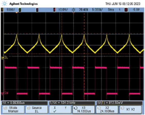Toggle the X cursor checkmark option
The height and width of the screenshot is (115, 145).
[55, 109]
